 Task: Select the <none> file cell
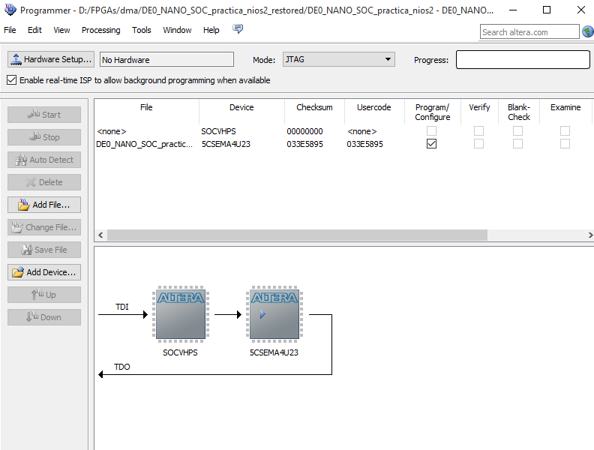pos(111,131)
